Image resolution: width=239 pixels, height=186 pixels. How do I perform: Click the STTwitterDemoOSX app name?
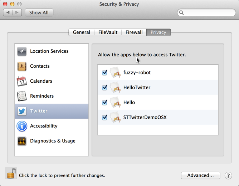click(x=145, y=117)
